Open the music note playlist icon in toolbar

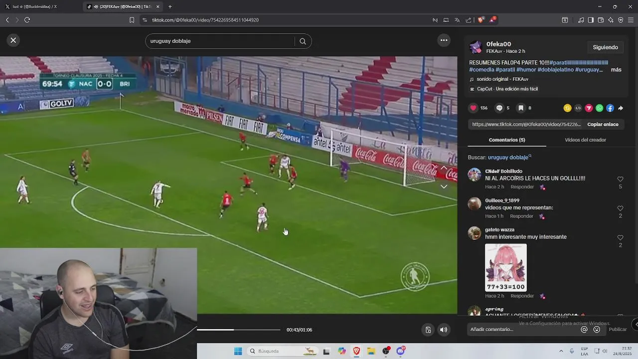pyautogui.click(x=581, y=20)
